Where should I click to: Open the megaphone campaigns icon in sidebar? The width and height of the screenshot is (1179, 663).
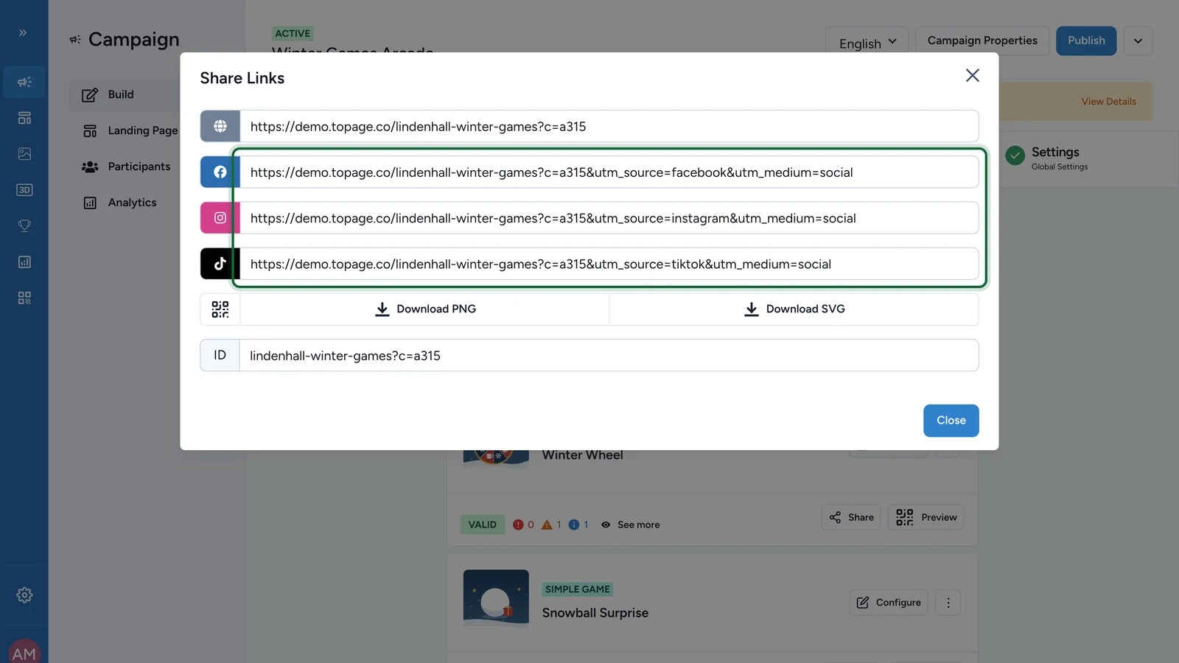coord(24,82)
